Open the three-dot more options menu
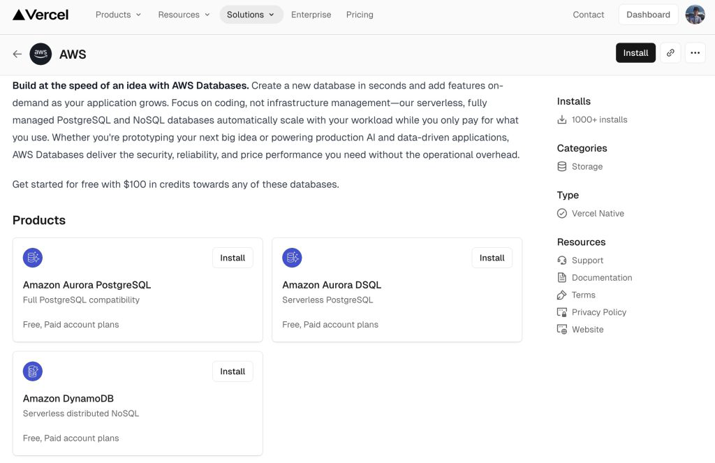Viewport: 715px width, 463px height. [695, 53]
